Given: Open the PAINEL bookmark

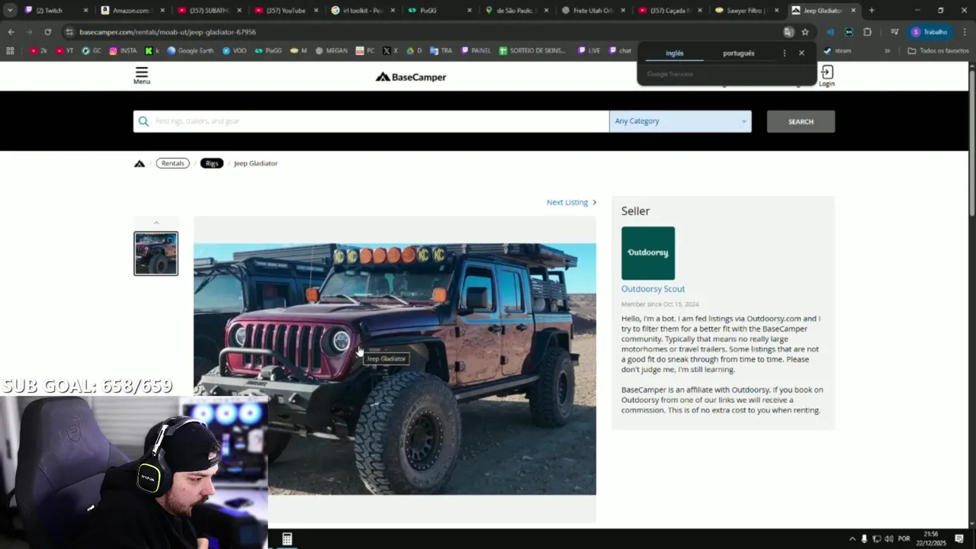Looking at the screenshot, I should (x=476, y=51).
